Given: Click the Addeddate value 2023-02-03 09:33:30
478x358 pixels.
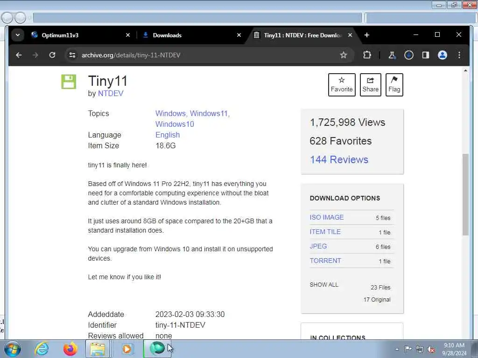Looking at the screenshot, I should (x=190, y=315).
